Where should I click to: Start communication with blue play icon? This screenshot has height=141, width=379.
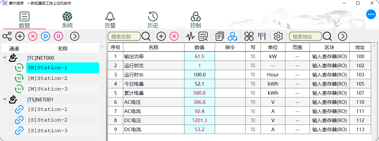tap(46, 37)
